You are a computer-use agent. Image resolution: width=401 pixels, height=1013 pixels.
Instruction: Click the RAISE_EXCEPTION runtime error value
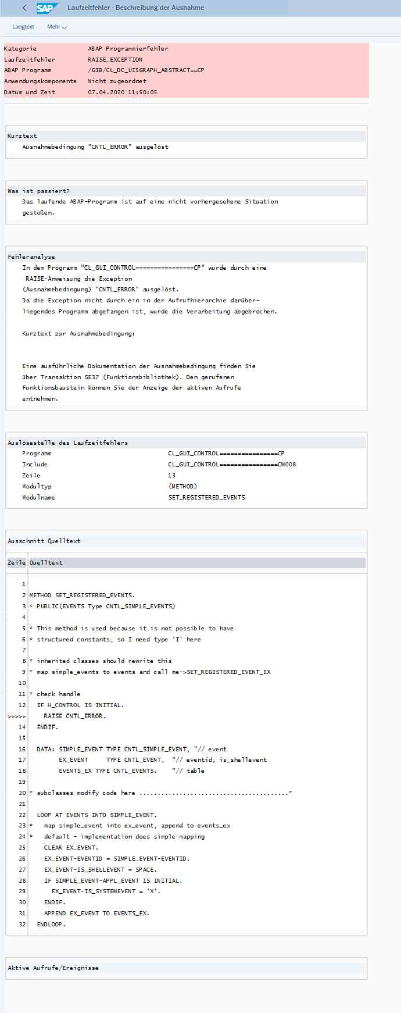point(115,59)
